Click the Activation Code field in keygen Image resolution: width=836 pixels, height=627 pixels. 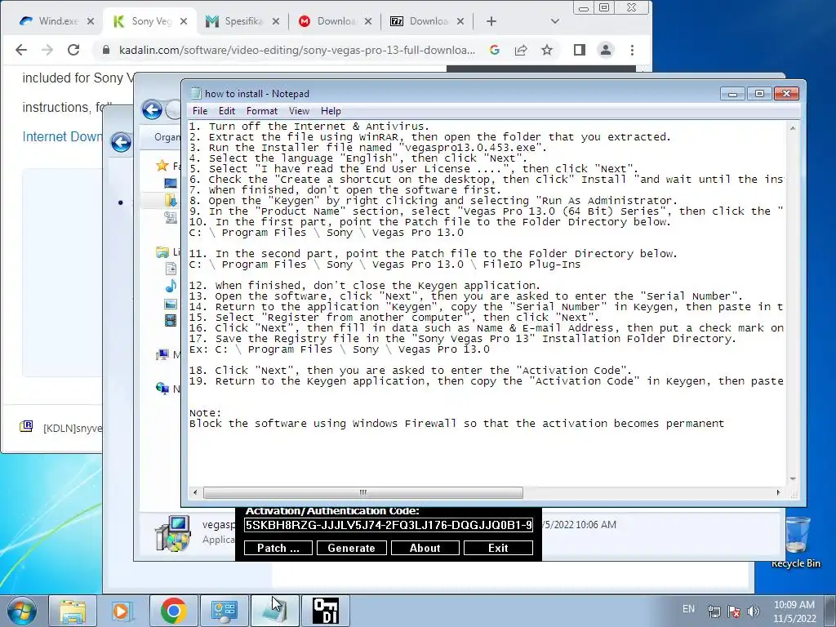point(389,525)
